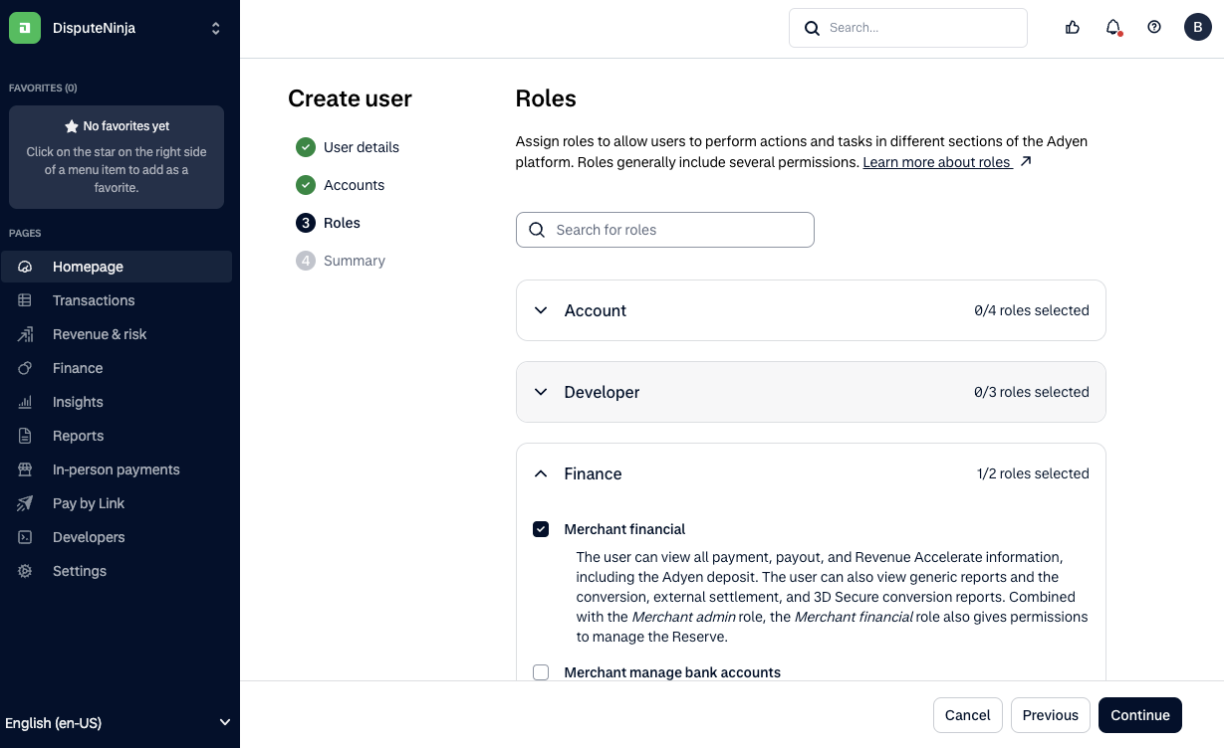Click the Account section chevron
This screenshot has height=748, width=1224.
tap(541, 310)
